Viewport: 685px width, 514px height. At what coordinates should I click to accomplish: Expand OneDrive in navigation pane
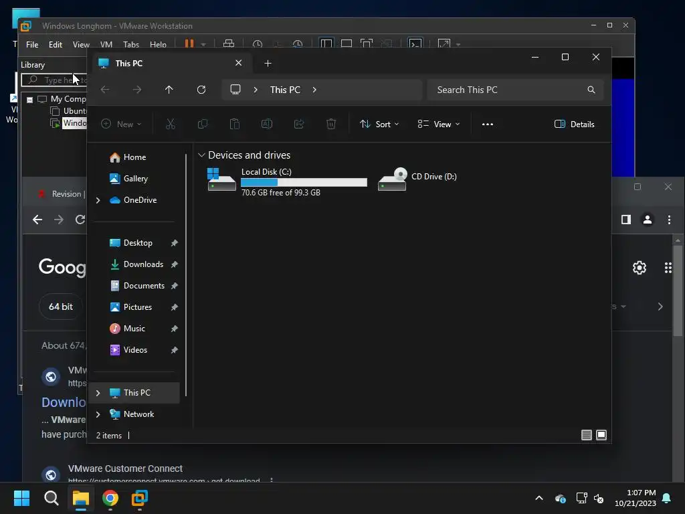coord(98,200)
